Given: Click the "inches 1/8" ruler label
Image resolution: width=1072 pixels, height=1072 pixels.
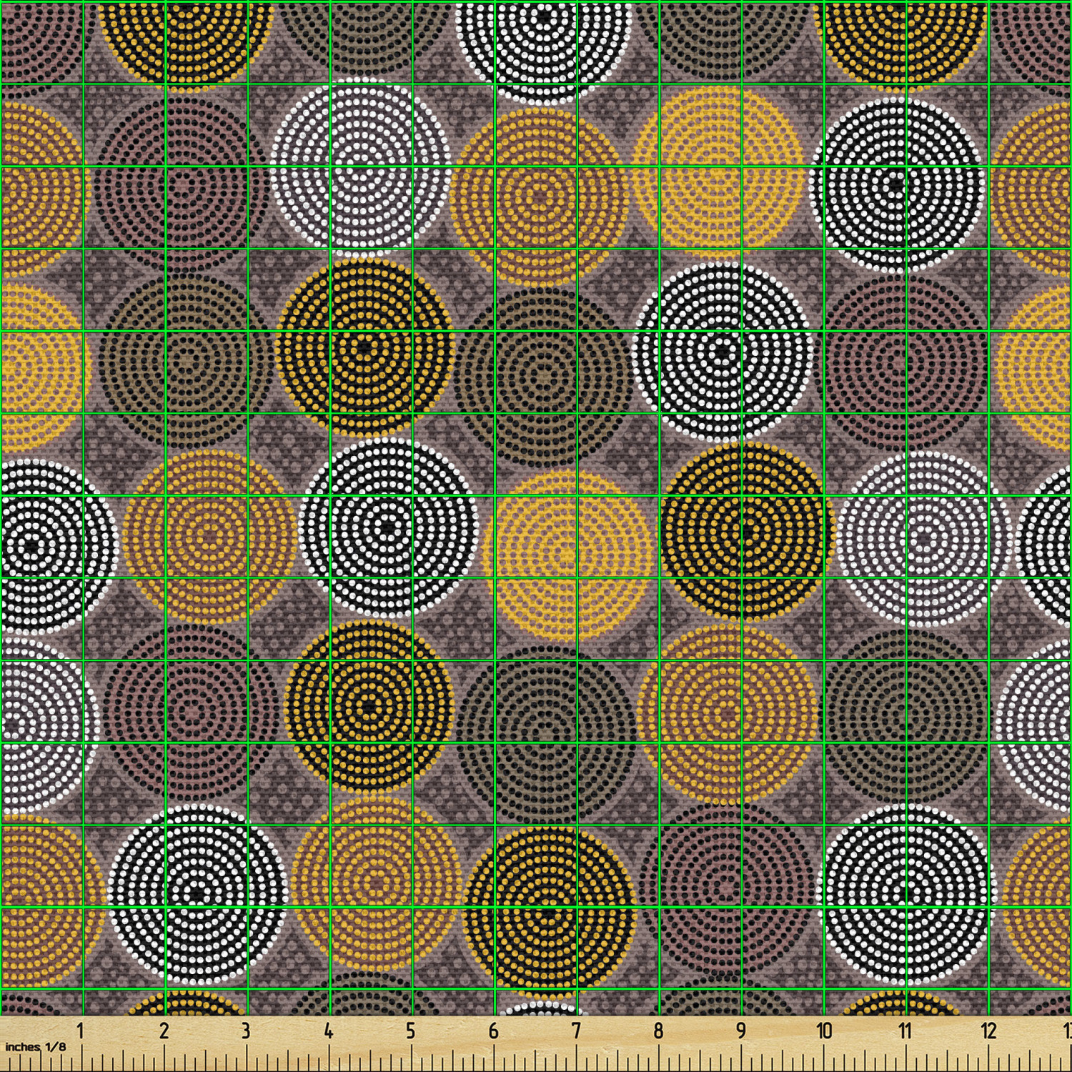Looking at the screenshot, I should pyautogui.click(x=35, y=1047).
